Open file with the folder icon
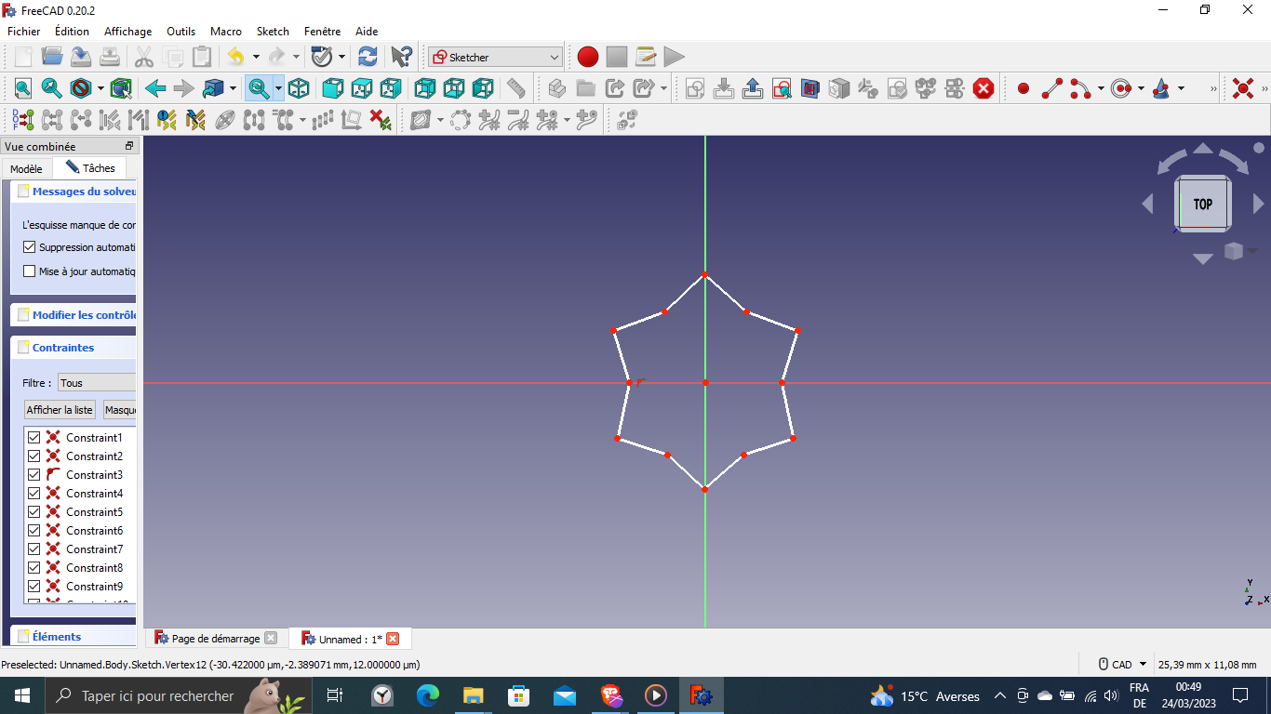 (52, 57)
